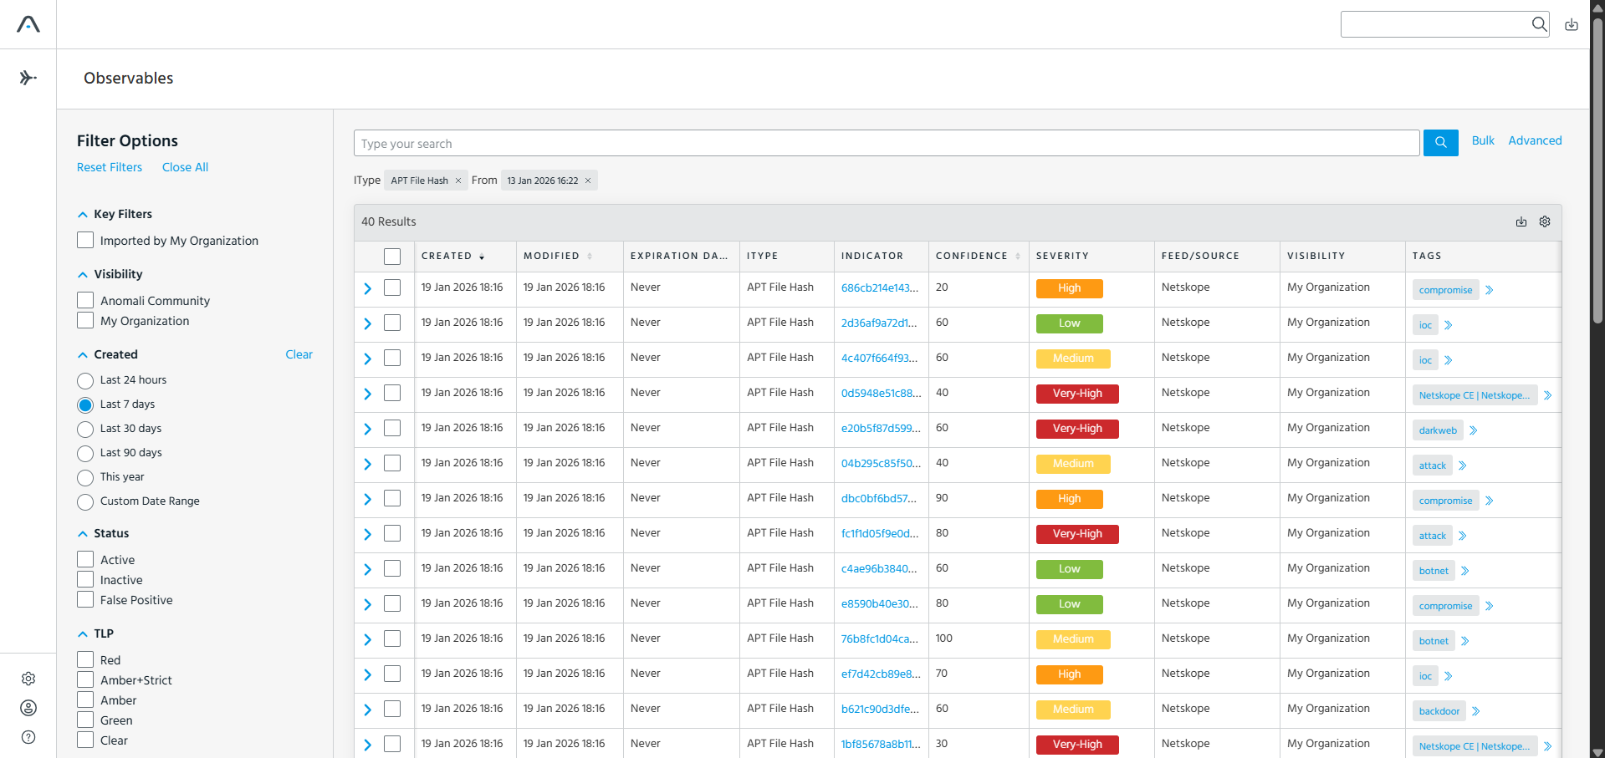This screenshot has height=758, width=1605.
Task: Open table column settings gear
Action: point(1545,221)
